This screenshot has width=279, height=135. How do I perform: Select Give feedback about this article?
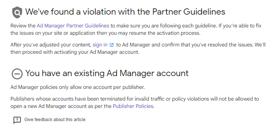55,120
